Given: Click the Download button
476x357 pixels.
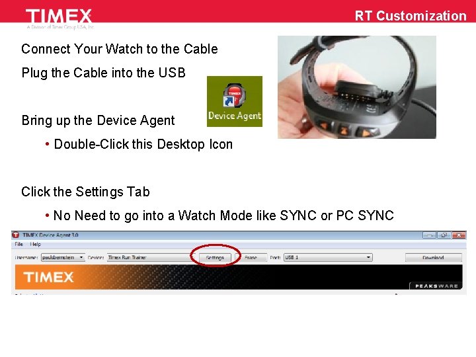Looking at the screenshot, I should click(x=433, y=257).
